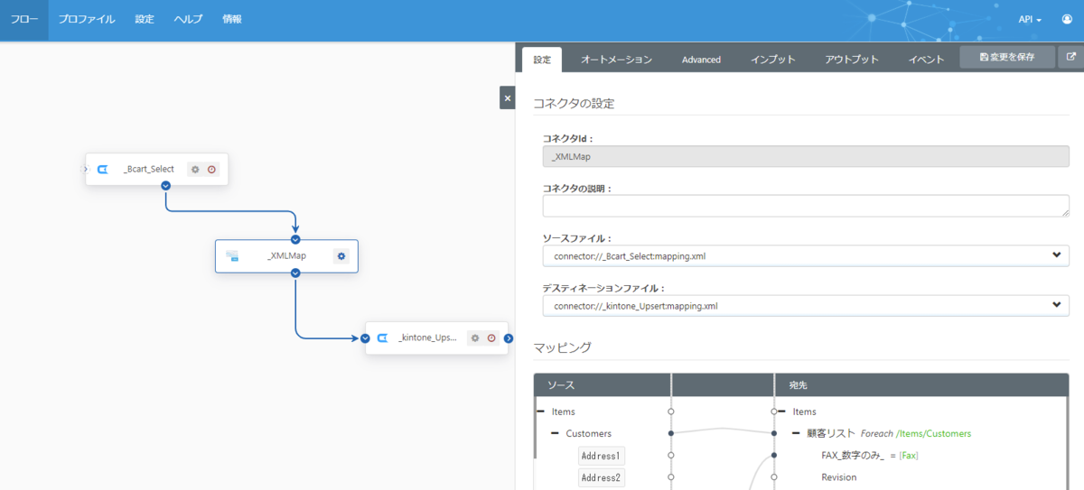
Task: Click the ソース column header
Action: 603,384
